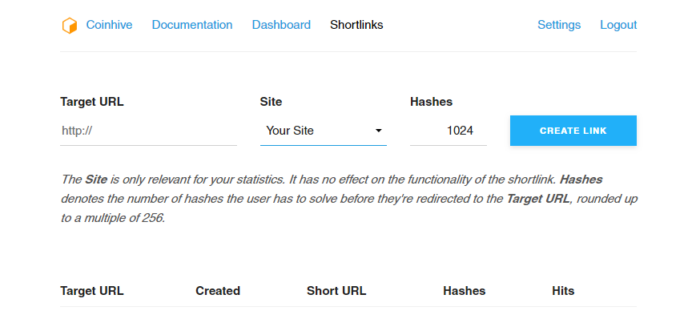Select the Shortlinks navigation item
This screenshot has width=700, height=331.
tap(356, 25)
